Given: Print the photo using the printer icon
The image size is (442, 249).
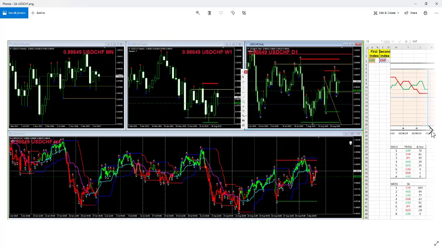Looking at the screenshot, I should tap(425, 13).
